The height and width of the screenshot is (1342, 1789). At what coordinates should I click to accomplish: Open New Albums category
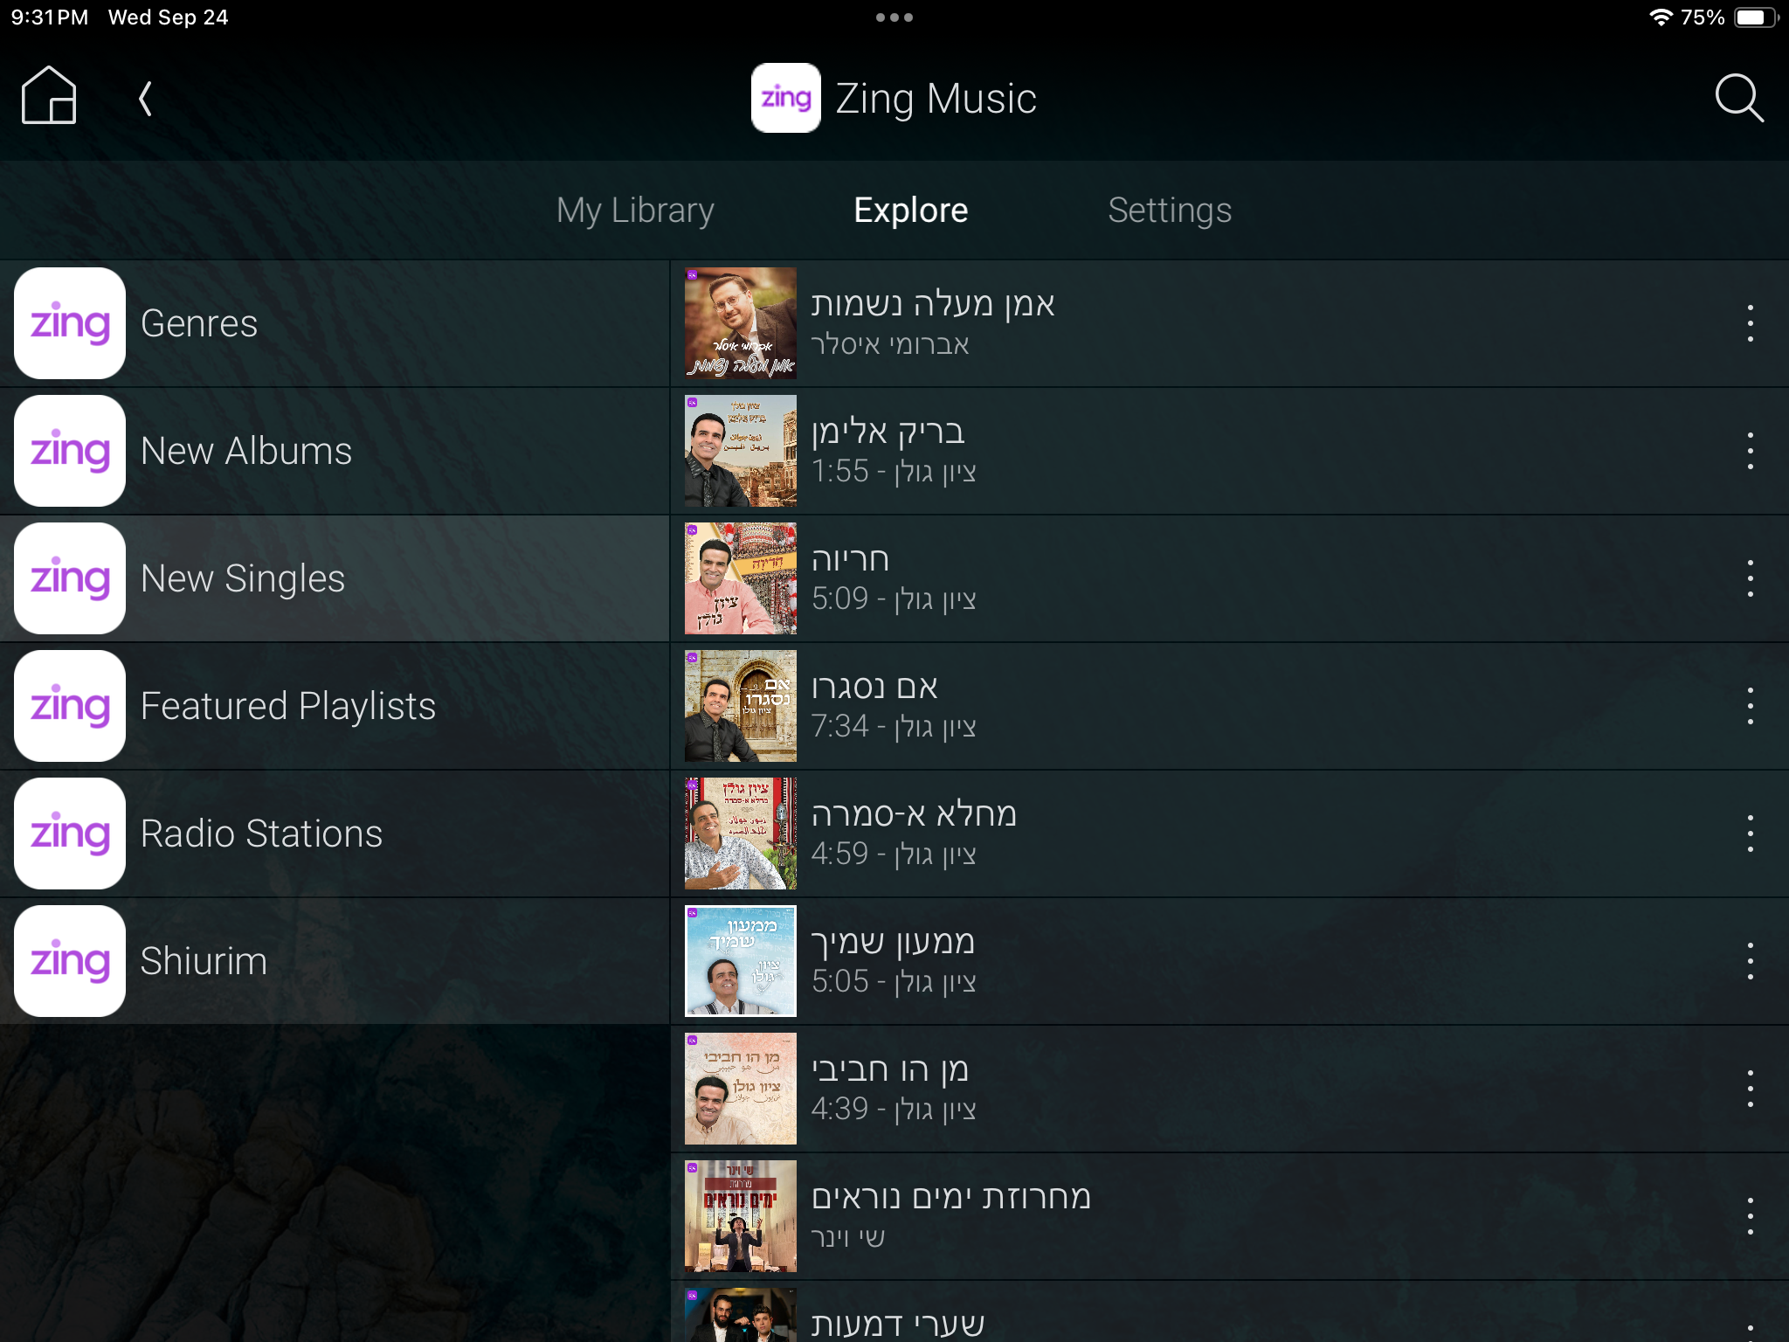[x=335, y=451]
